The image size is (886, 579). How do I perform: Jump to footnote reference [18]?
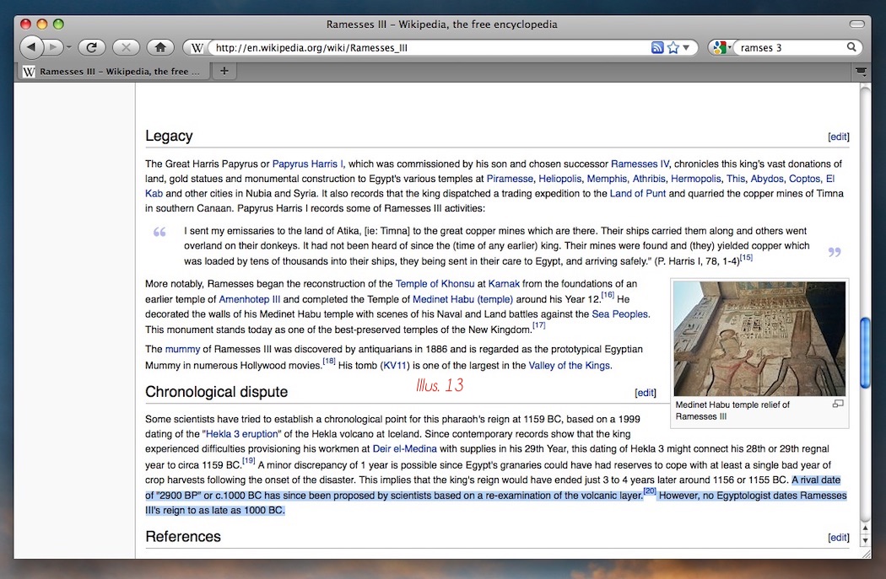tap(329, 361)
